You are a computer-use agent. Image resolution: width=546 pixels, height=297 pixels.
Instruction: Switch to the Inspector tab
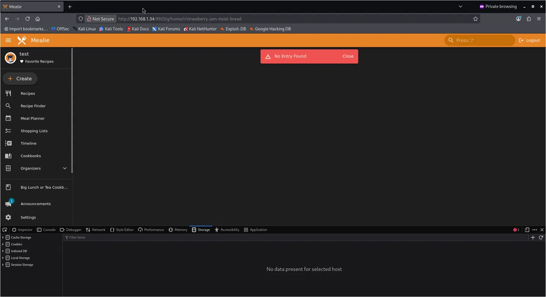(22, 230)
